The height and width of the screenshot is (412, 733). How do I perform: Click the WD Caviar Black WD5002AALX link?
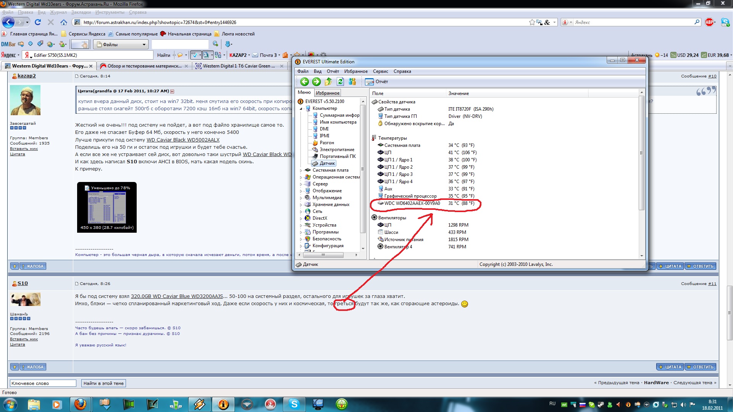[183, 140]
